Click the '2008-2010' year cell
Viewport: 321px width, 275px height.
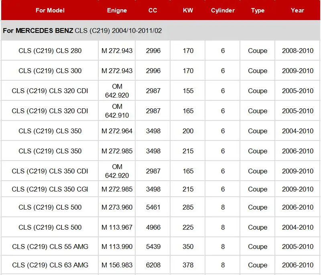[298, 51]
